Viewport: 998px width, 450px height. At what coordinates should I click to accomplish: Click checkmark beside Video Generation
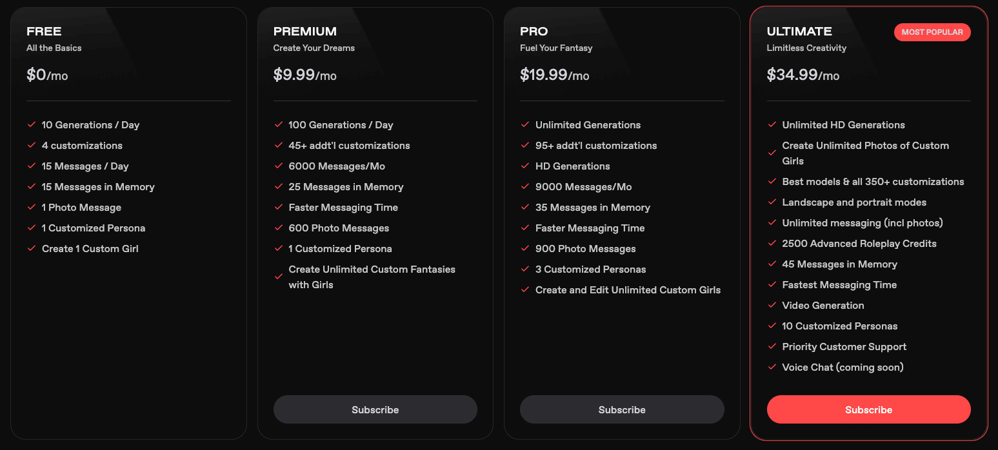(x=772, y=305)
